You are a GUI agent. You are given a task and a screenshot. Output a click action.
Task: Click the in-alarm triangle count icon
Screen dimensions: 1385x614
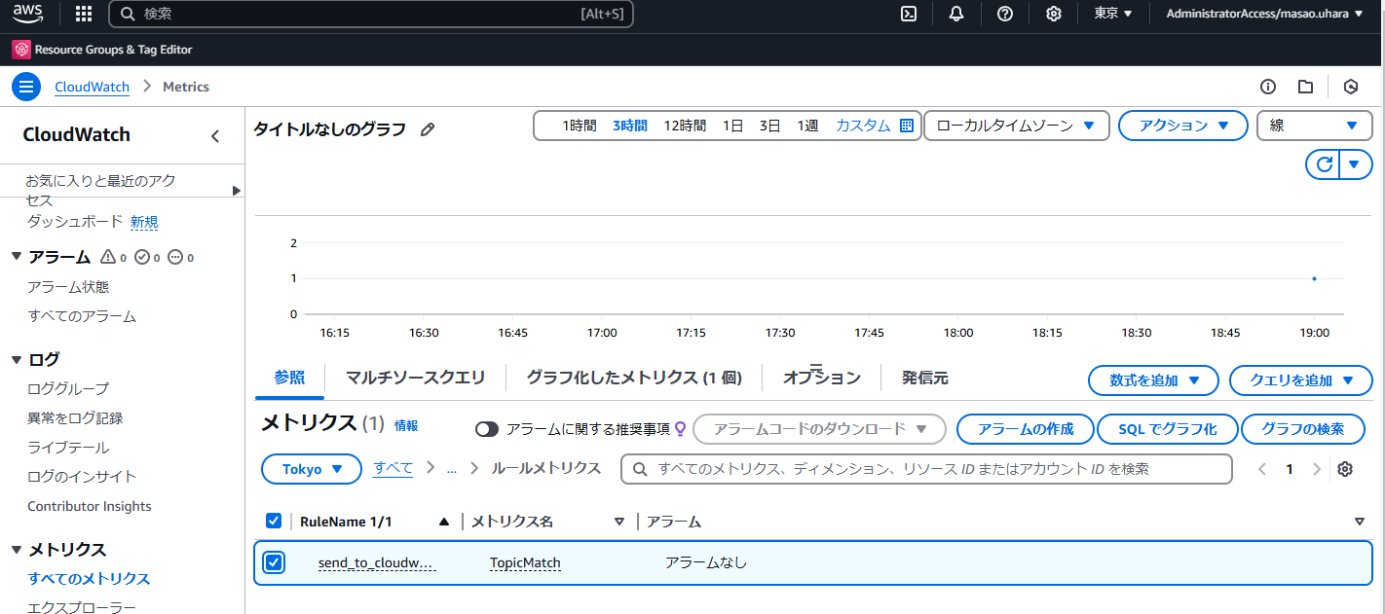[x=108, y=257]
